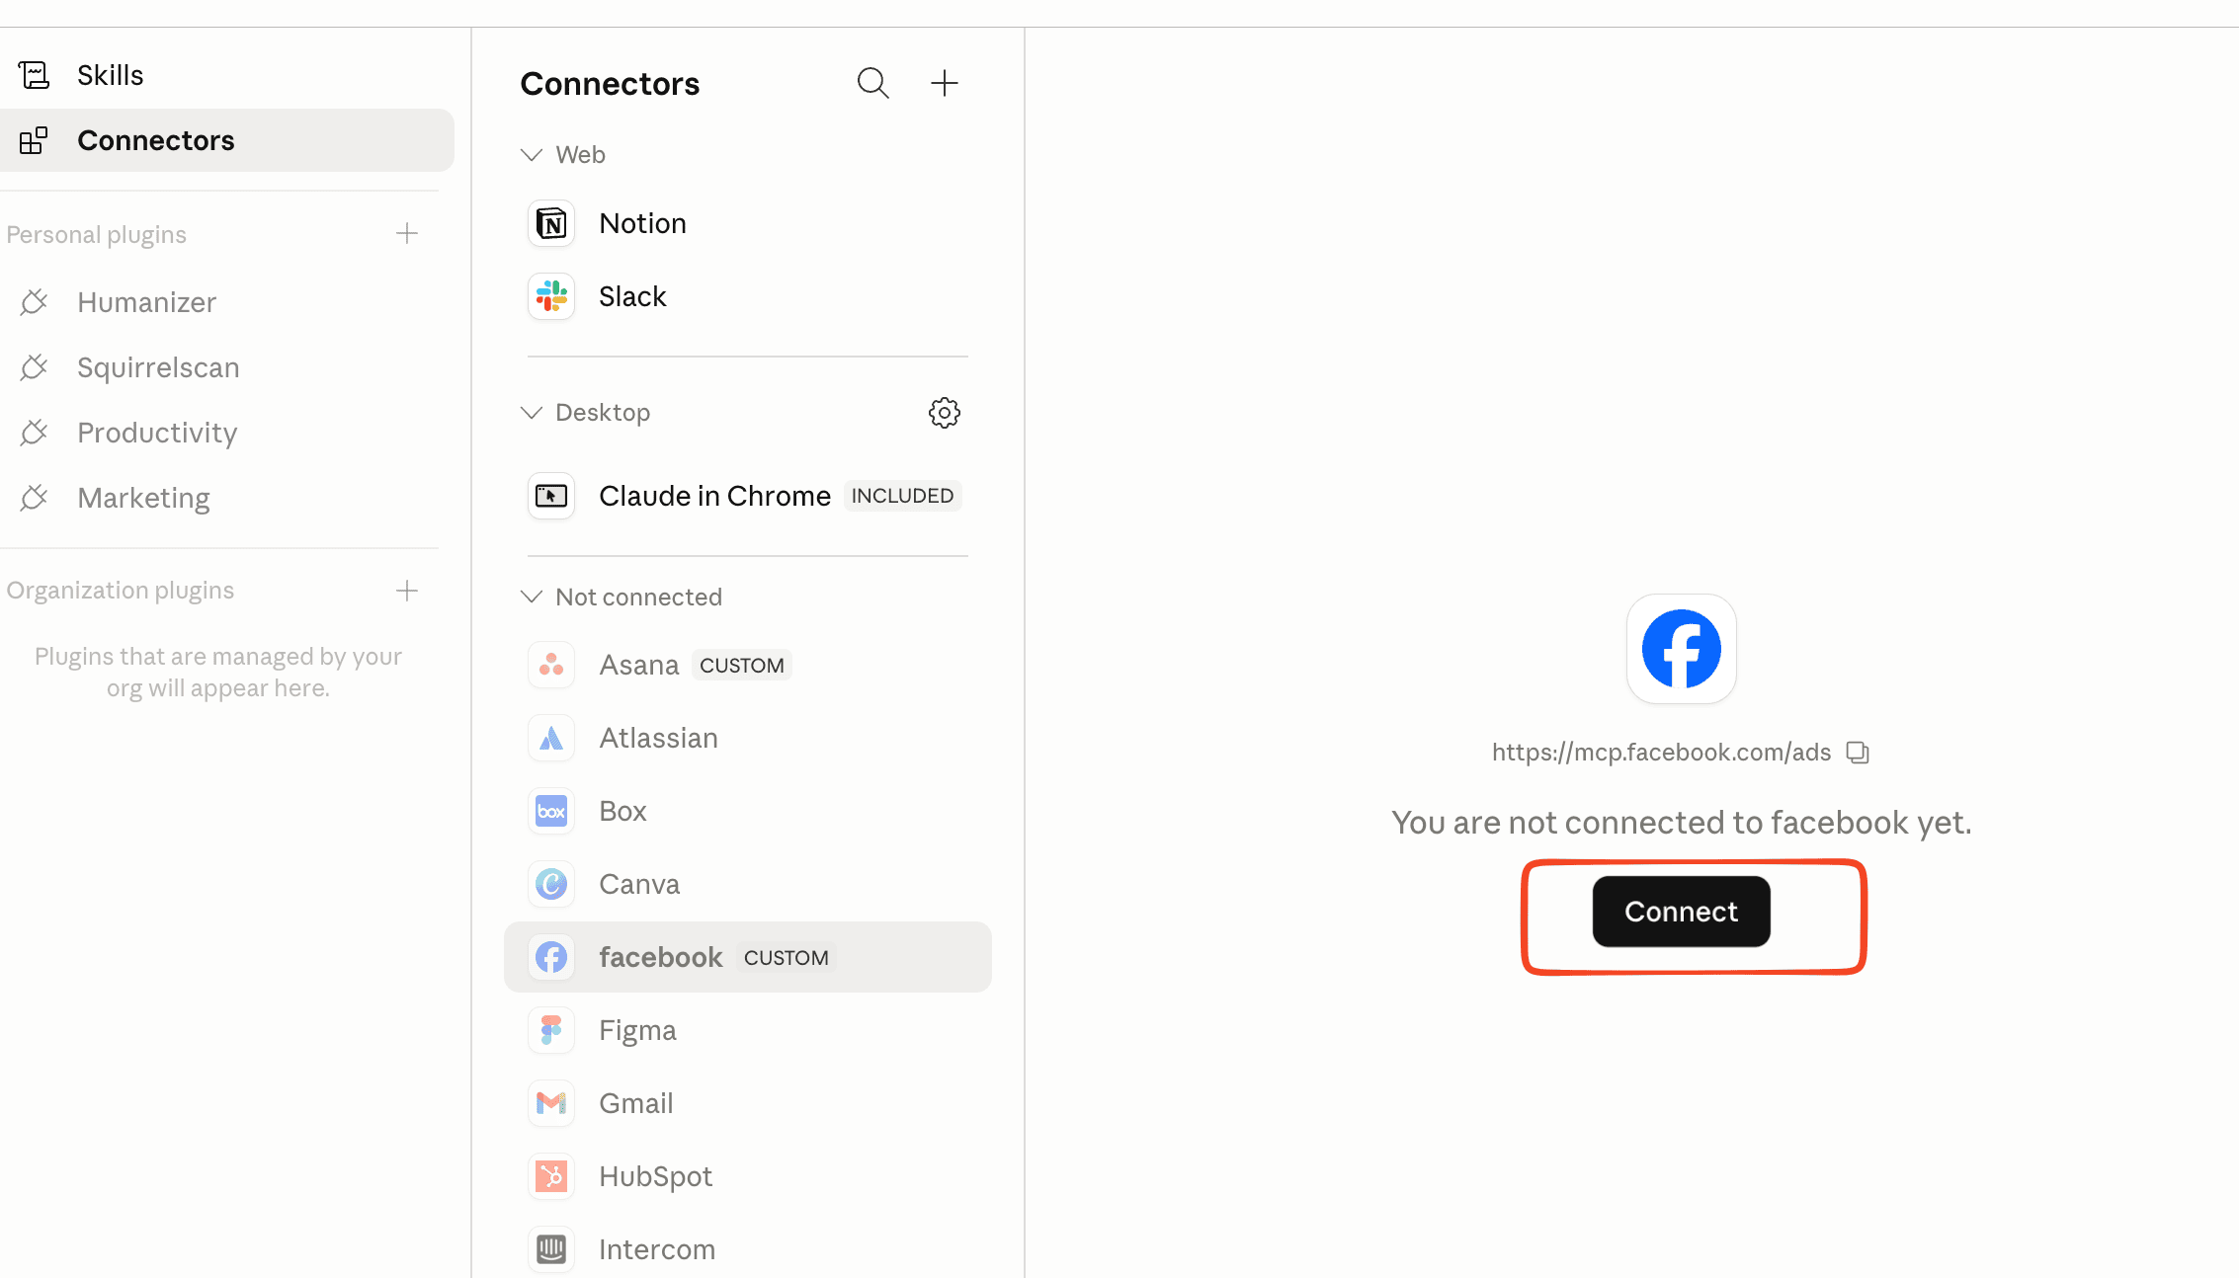The height and width of the screenshot is (1278, 2239).
Task: Select the Box connector
Action: point(748,812)
